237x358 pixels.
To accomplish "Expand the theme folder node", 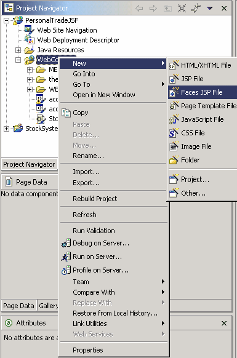I will click(x=30, y=79).
